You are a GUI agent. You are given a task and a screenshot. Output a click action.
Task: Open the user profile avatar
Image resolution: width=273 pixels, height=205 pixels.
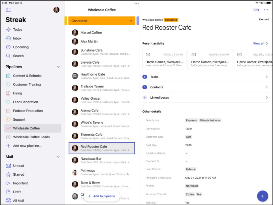[56, 10]
